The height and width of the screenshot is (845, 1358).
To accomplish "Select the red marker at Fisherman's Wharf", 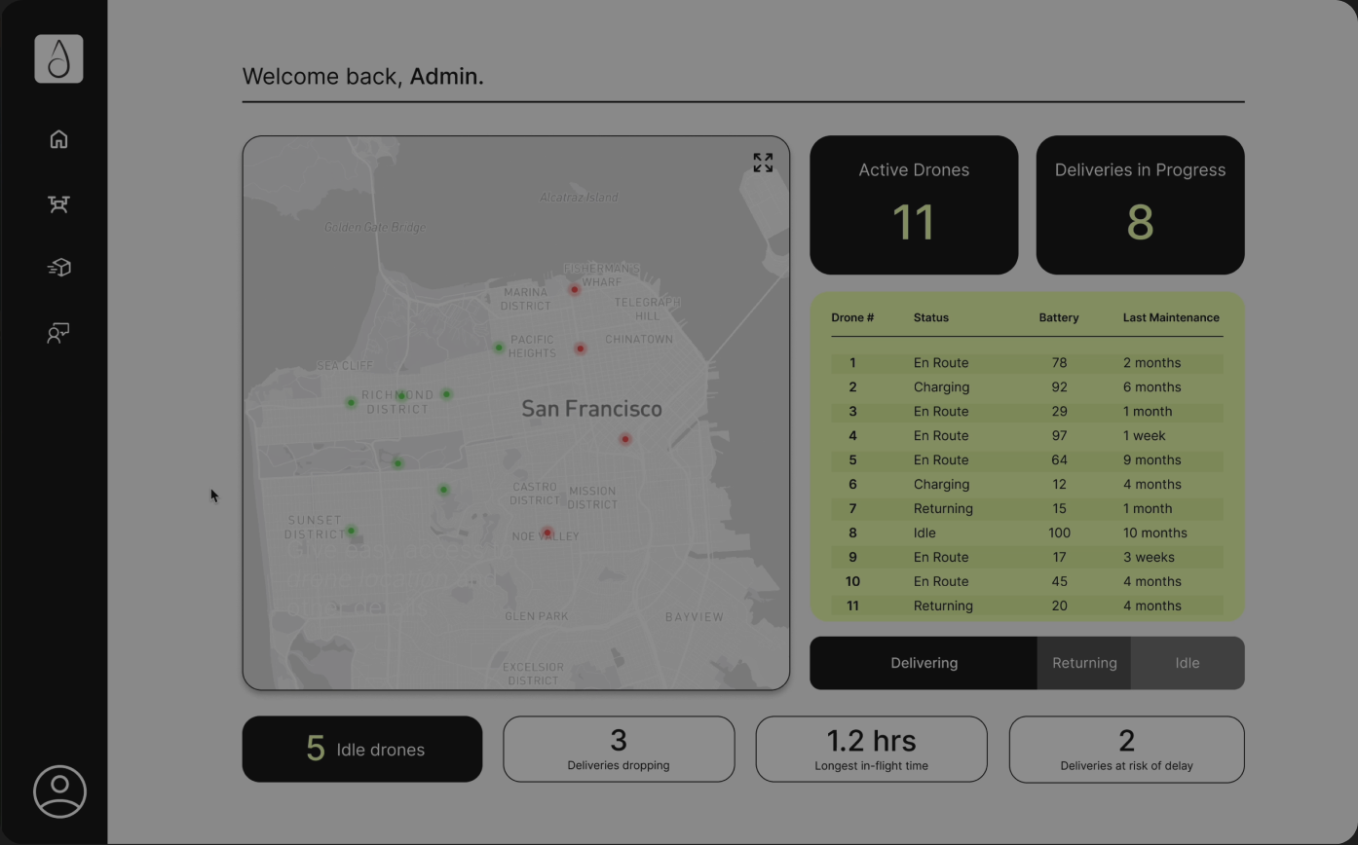I will [x=575, y=289].
